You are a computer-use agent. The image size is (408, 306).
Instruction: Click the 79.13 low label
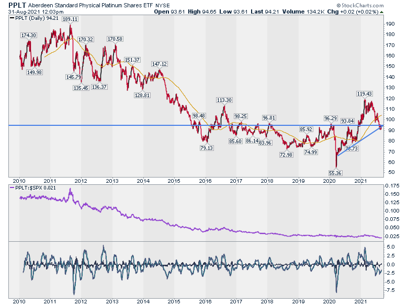click(x=207, y=148)
